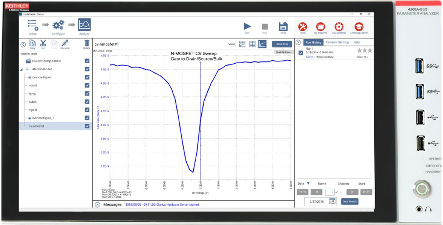This screenshot has height=225, width=443.
Task: Click the Tools wrench icon
Action: [x=303, y=26]
